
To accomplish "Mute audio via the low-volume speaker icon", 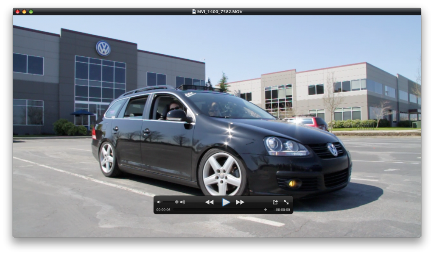I will pyautogui.click(x=159, y=202).
